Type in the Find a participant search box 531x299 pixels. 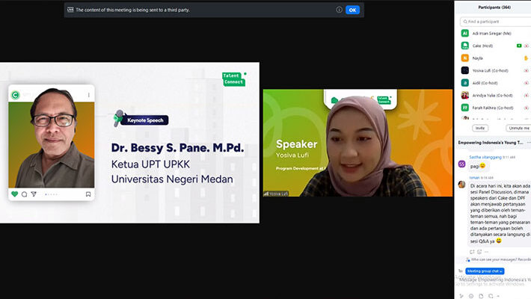point(494,21)
